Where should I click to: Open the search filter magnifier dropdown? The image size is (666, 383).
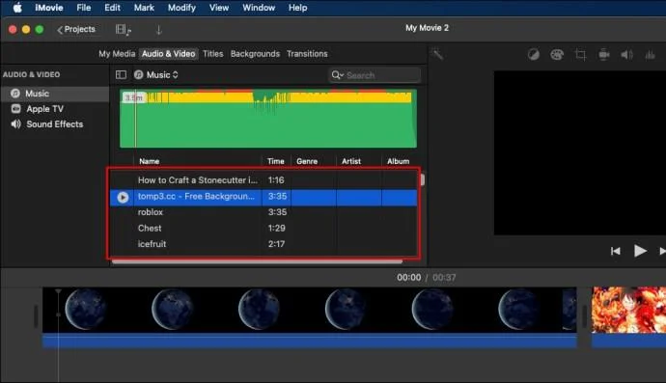pyautogui.click(x=338, y=75)
